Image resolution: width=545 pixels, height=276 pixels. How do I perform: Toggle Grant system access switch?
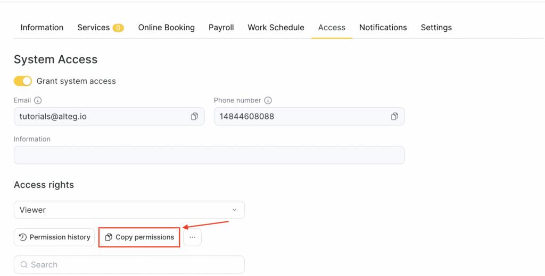(23, 81)
